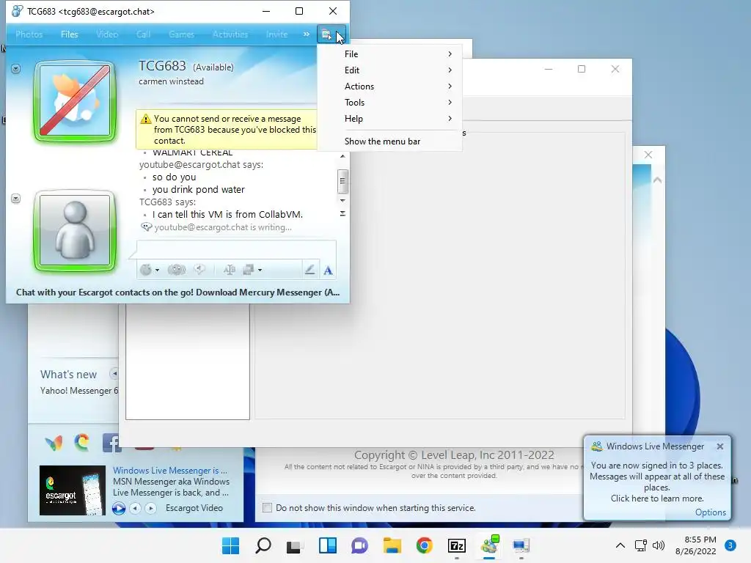Switch to handwriting input mode
This screenshot has width=751, height=563.
pyautogui.click(x=310, y=270)
